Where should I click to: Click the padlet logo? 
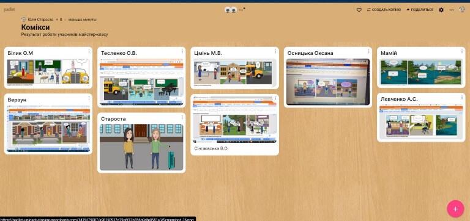tap(9, 10)
